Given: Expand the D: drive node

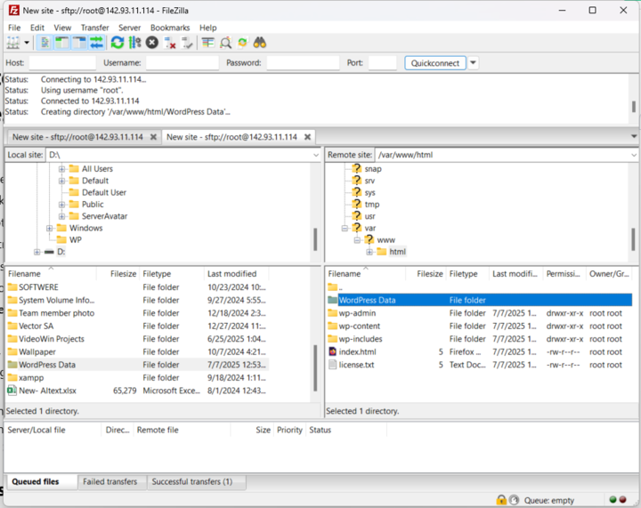Looking at the screenshot, I should pos(37,252).
